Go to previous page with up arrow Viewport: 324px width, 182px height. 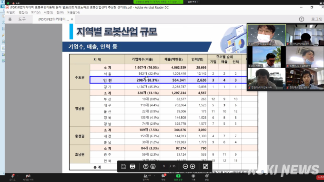click(x=146, y=166)
